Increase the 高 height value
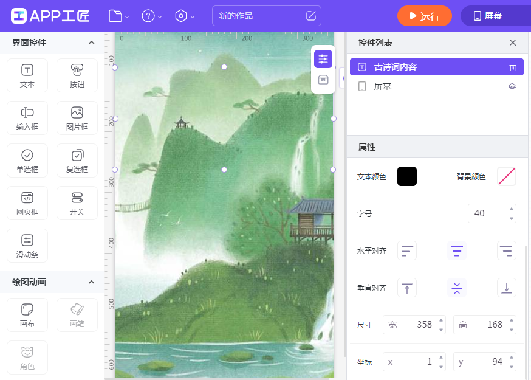 (x=512, y=320)
